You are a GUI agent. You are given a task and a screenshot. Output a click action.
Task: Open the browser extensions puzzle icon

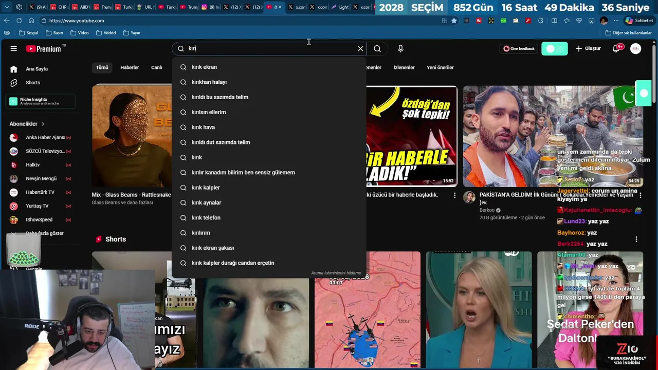(x=540, y=21)
